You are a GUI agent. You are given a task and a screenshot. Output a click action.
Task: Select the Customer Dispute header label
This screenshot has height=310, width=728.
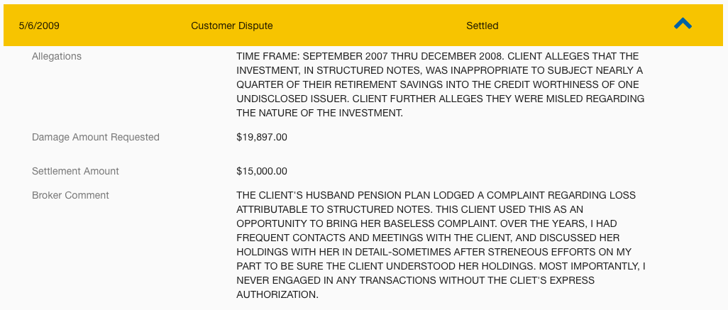pyautogui.click(x=232, y=26)
